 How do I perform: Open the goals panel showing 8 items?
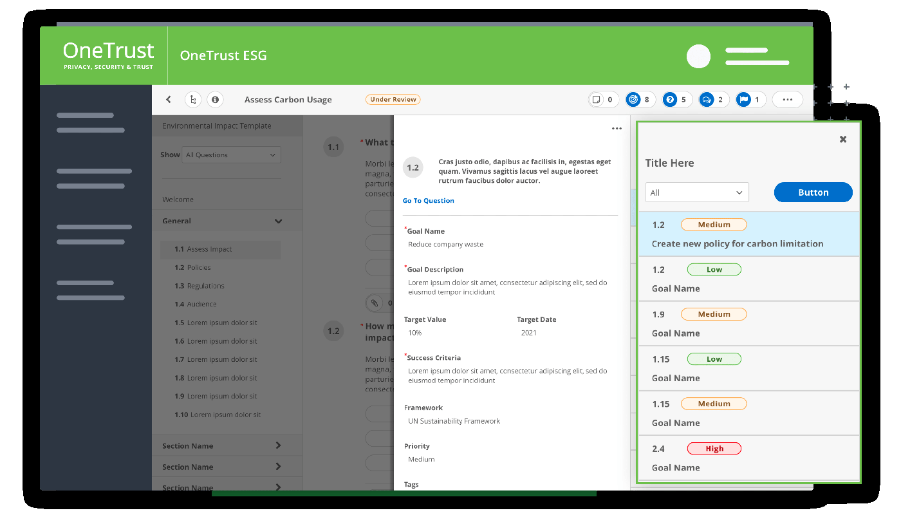(x=640, y=99)
